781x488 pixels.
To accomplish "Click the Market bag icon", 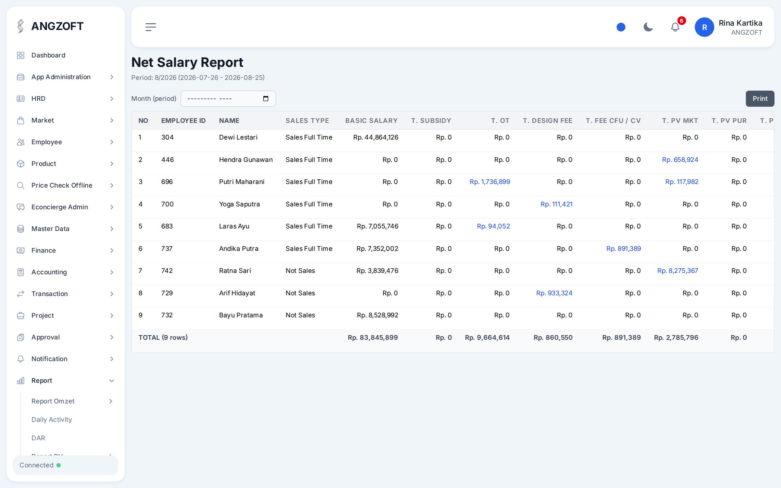I will click(x=21, y=120).
